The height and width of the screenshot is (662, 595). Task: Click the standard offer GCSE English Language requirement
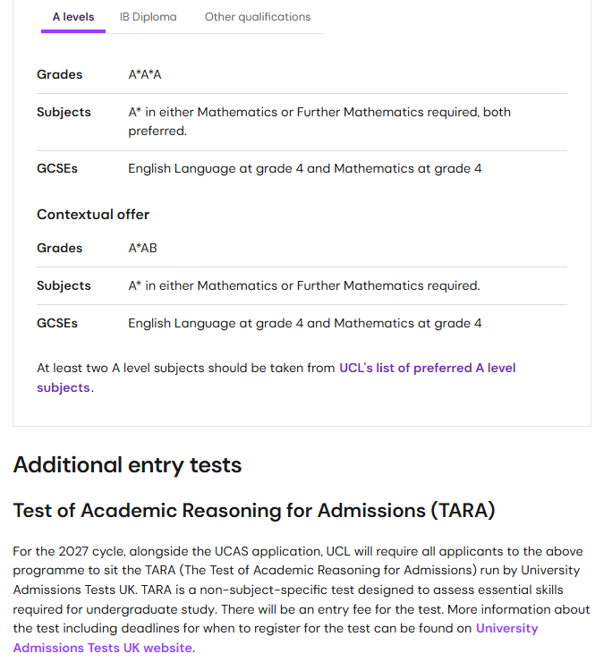(x=305, y=169)
